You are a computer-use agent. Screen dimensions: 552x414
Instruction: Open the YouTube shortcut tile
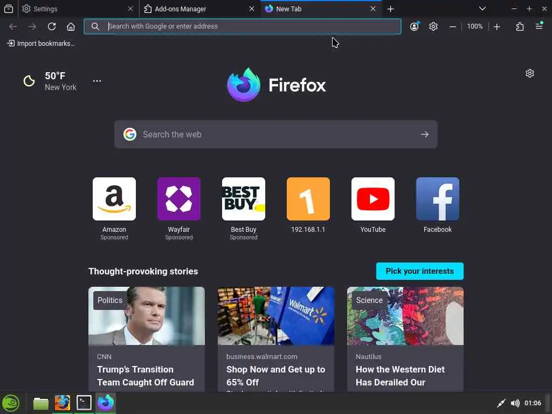pyautogui.click(x=373, y=205)
